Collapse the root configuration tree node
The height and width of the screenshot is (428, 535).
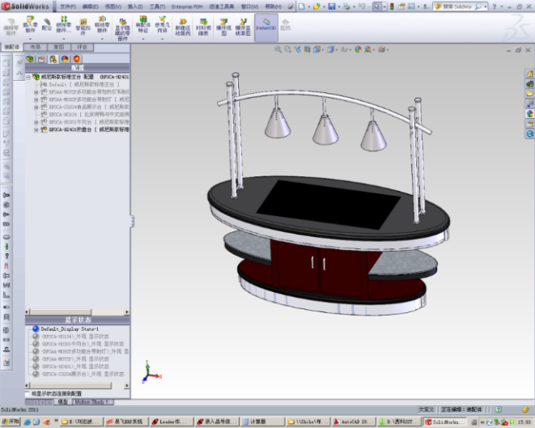pyautogui.click(x=28, y=78)
